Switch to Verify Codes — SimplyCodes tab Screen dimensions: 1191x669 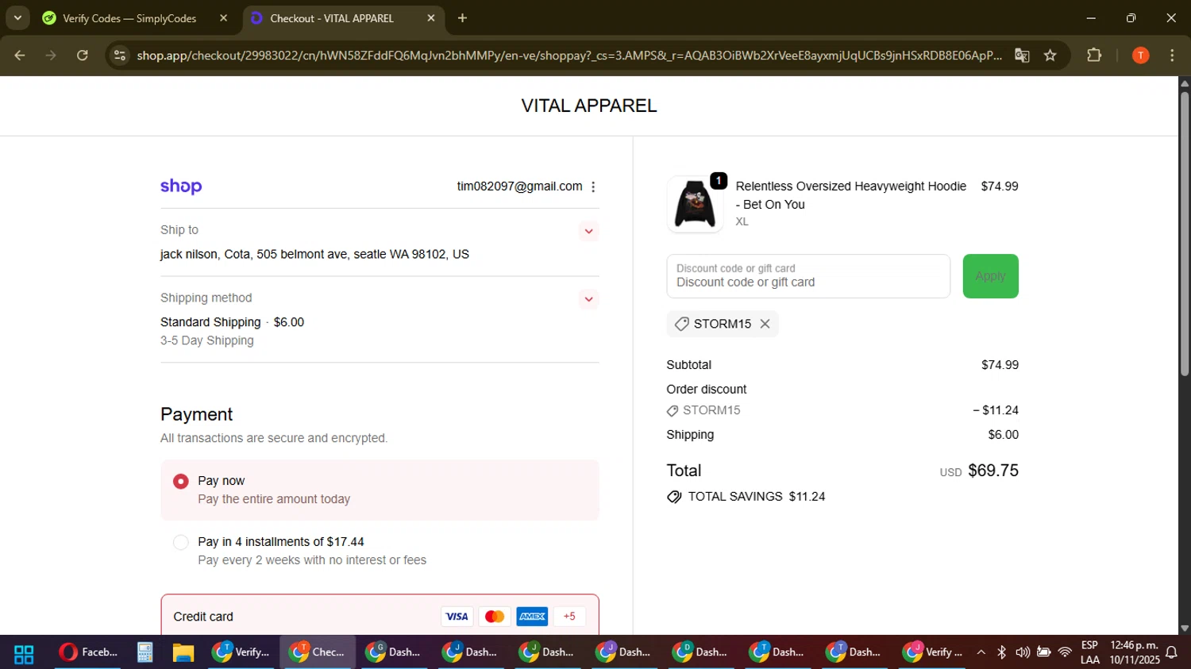click(130, 18)
